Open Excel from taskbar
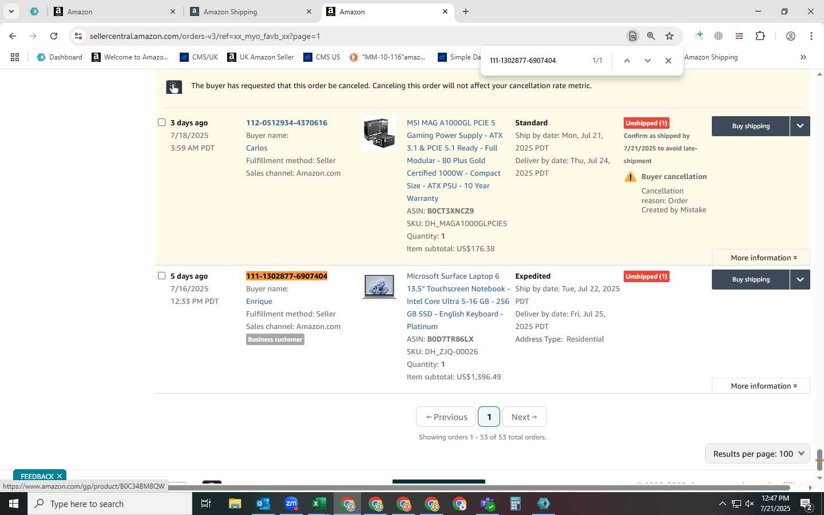The width and height of the screenshot is (824, 515). [319, 504]
